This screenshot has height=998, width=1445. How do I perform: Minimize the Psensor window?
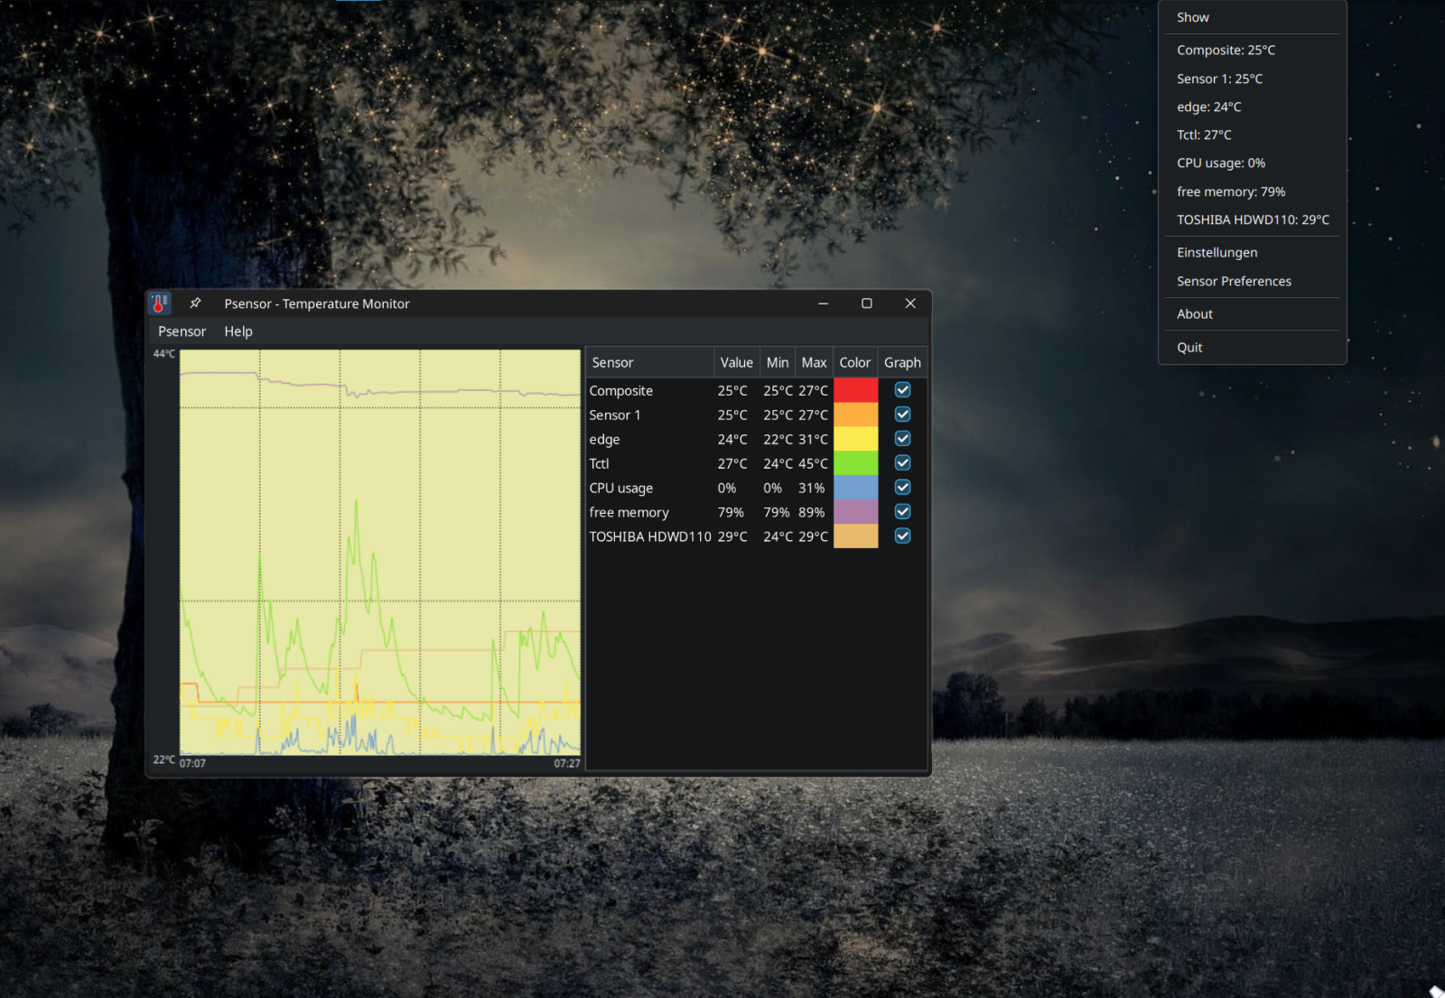point(823,303)
